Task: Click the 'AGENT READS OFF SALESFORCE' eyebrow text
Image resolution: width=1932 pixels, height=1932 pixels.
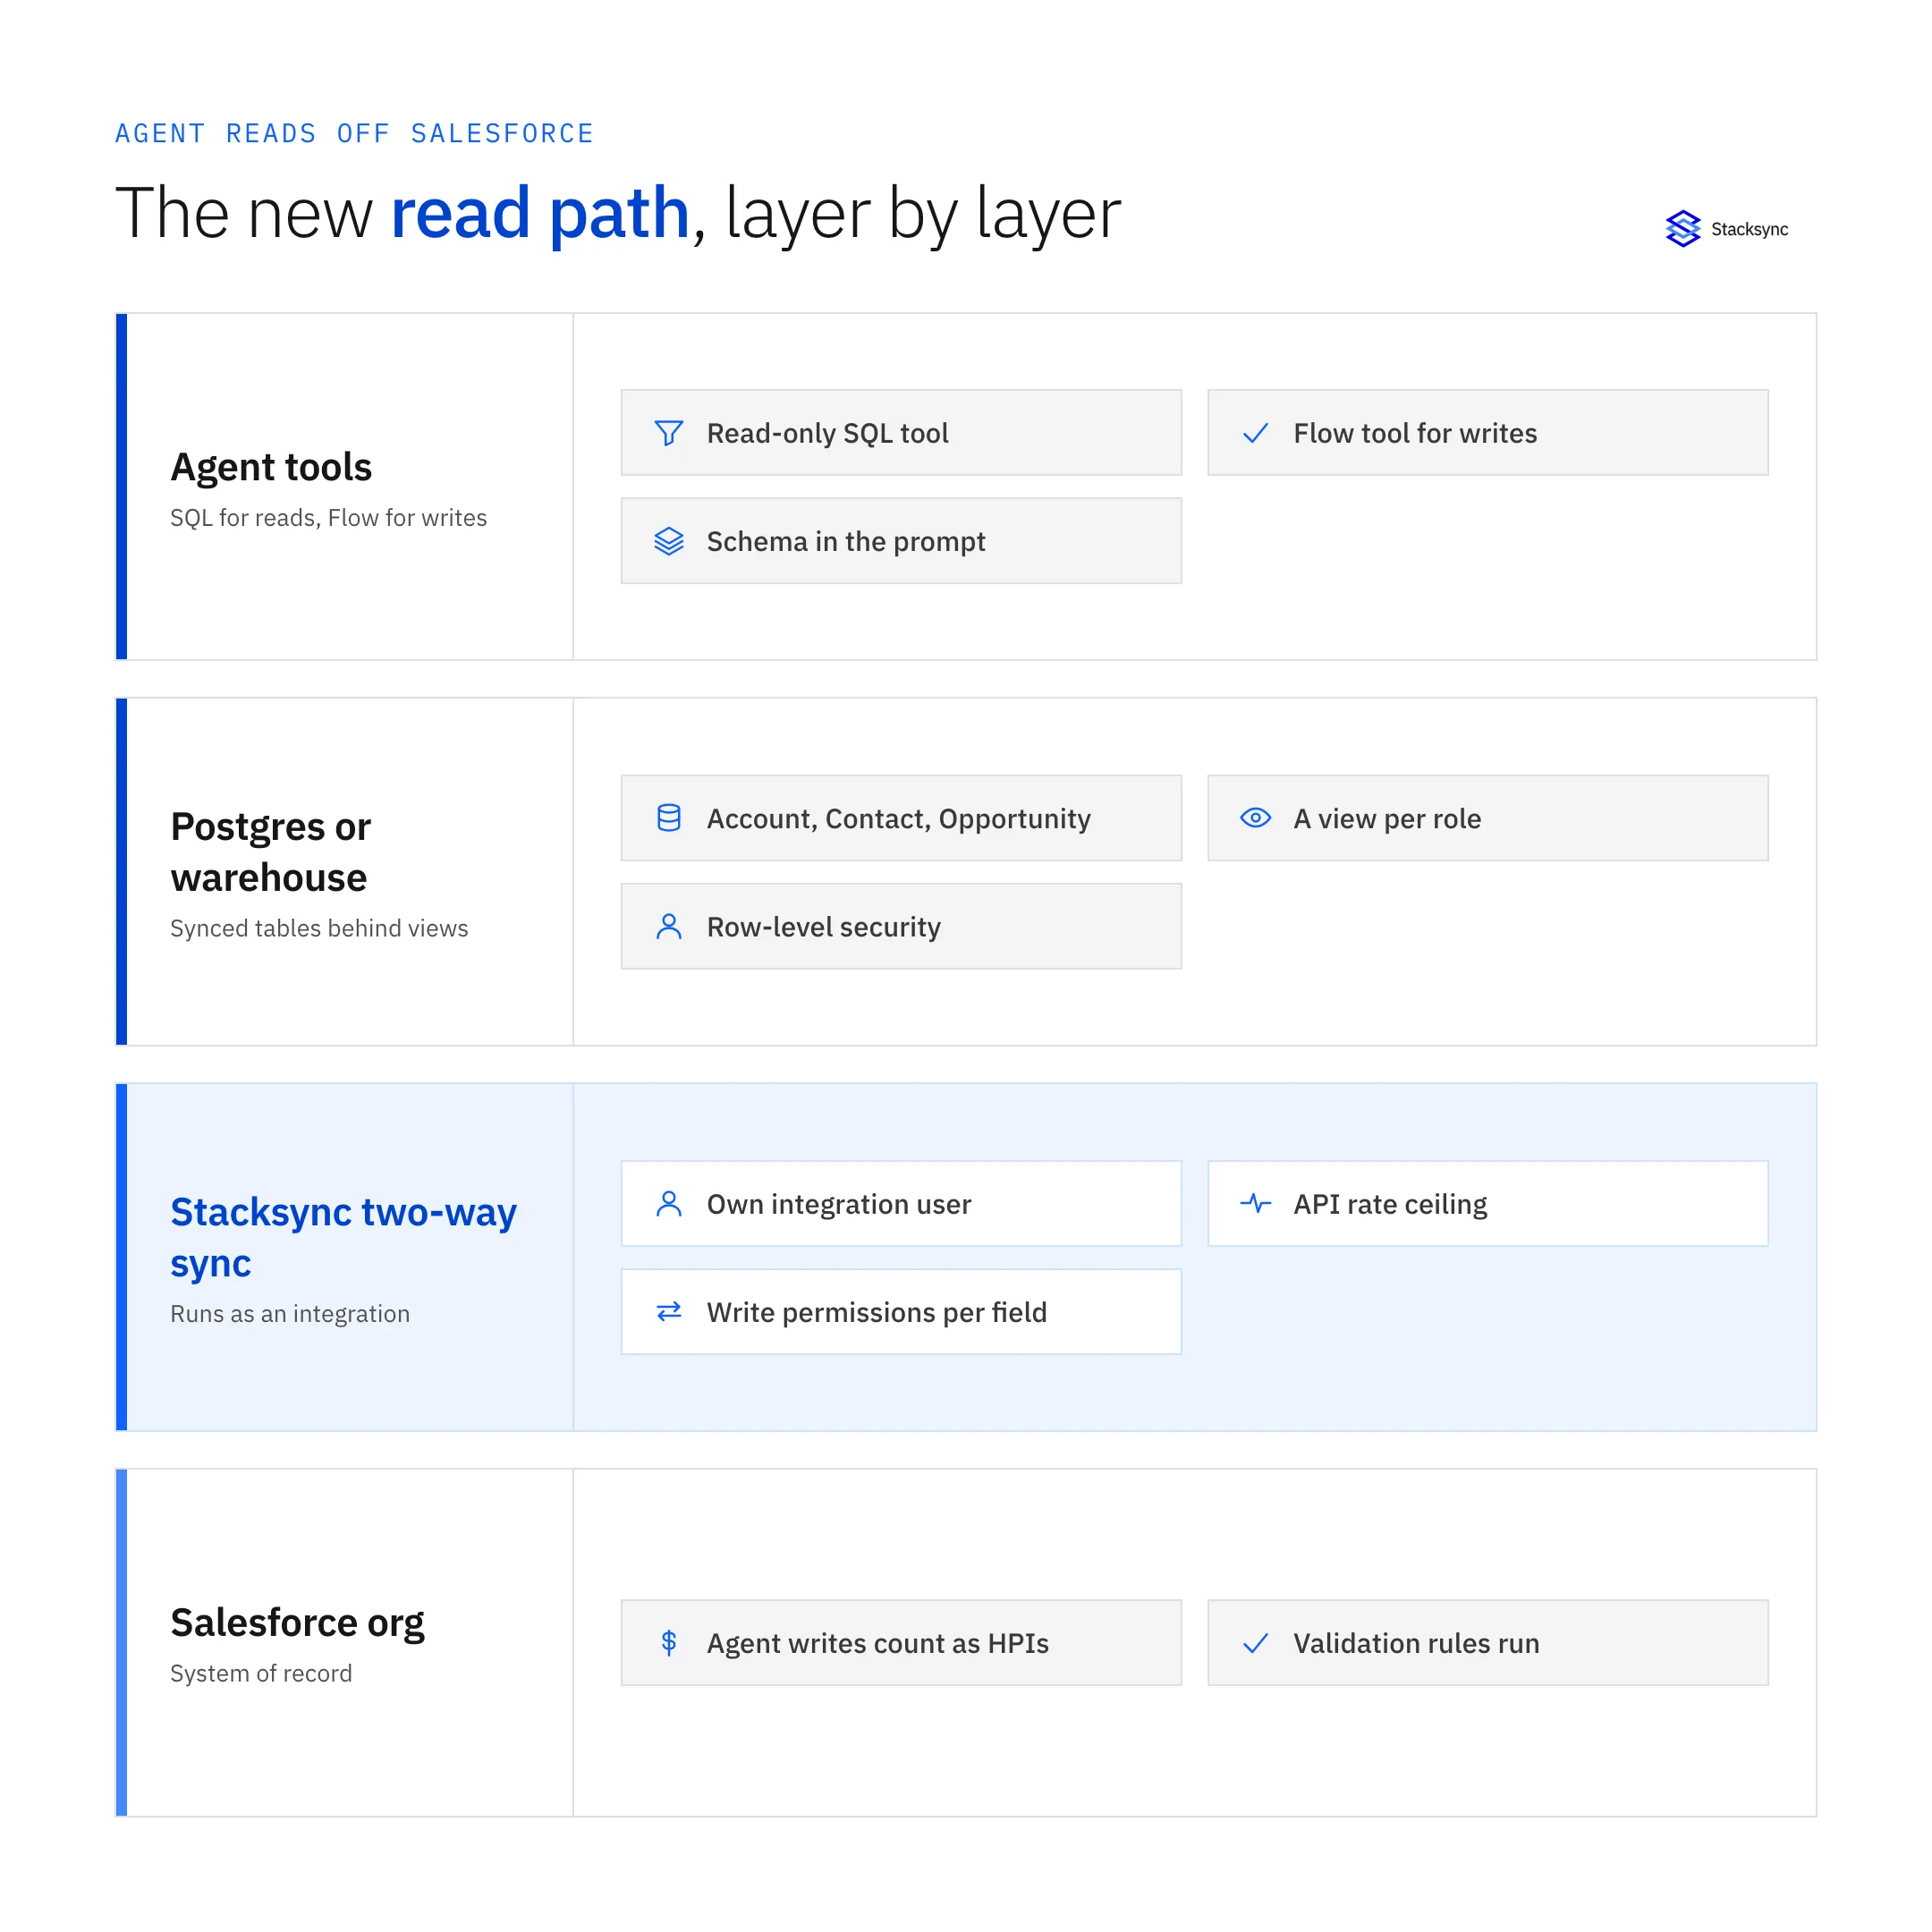Action: coord(354,134)
